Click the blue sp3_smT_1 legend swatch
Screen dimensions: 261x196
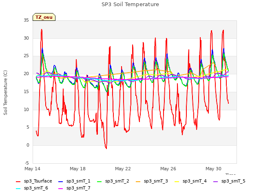(61, 181)
